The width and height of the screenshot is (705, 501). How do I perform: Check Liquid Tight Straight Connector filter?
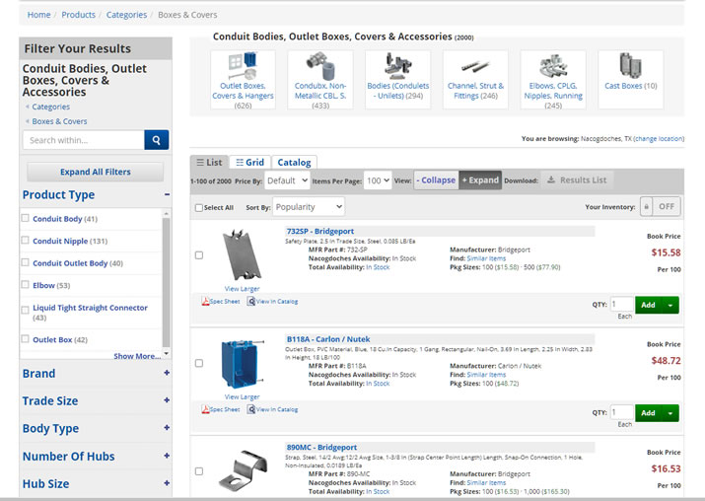[x=26, y=310]
